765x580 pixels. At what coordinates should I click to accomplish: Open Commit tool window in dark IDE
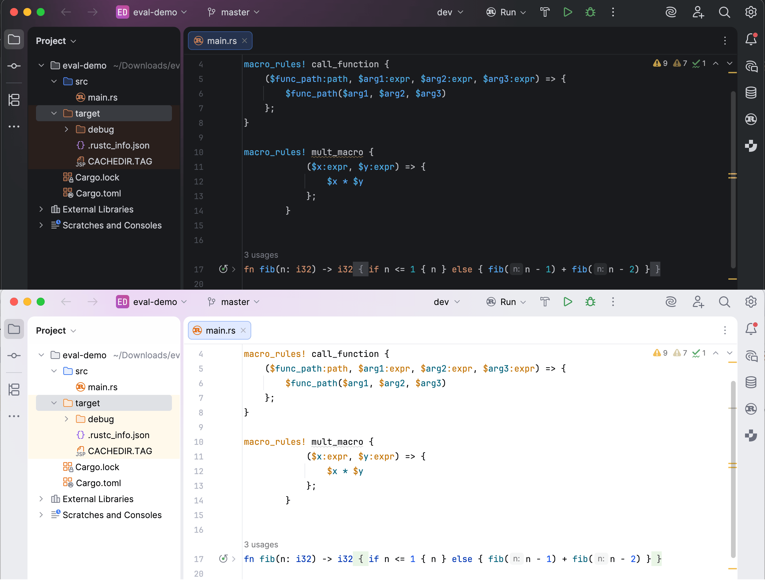[x=14, y=66]
